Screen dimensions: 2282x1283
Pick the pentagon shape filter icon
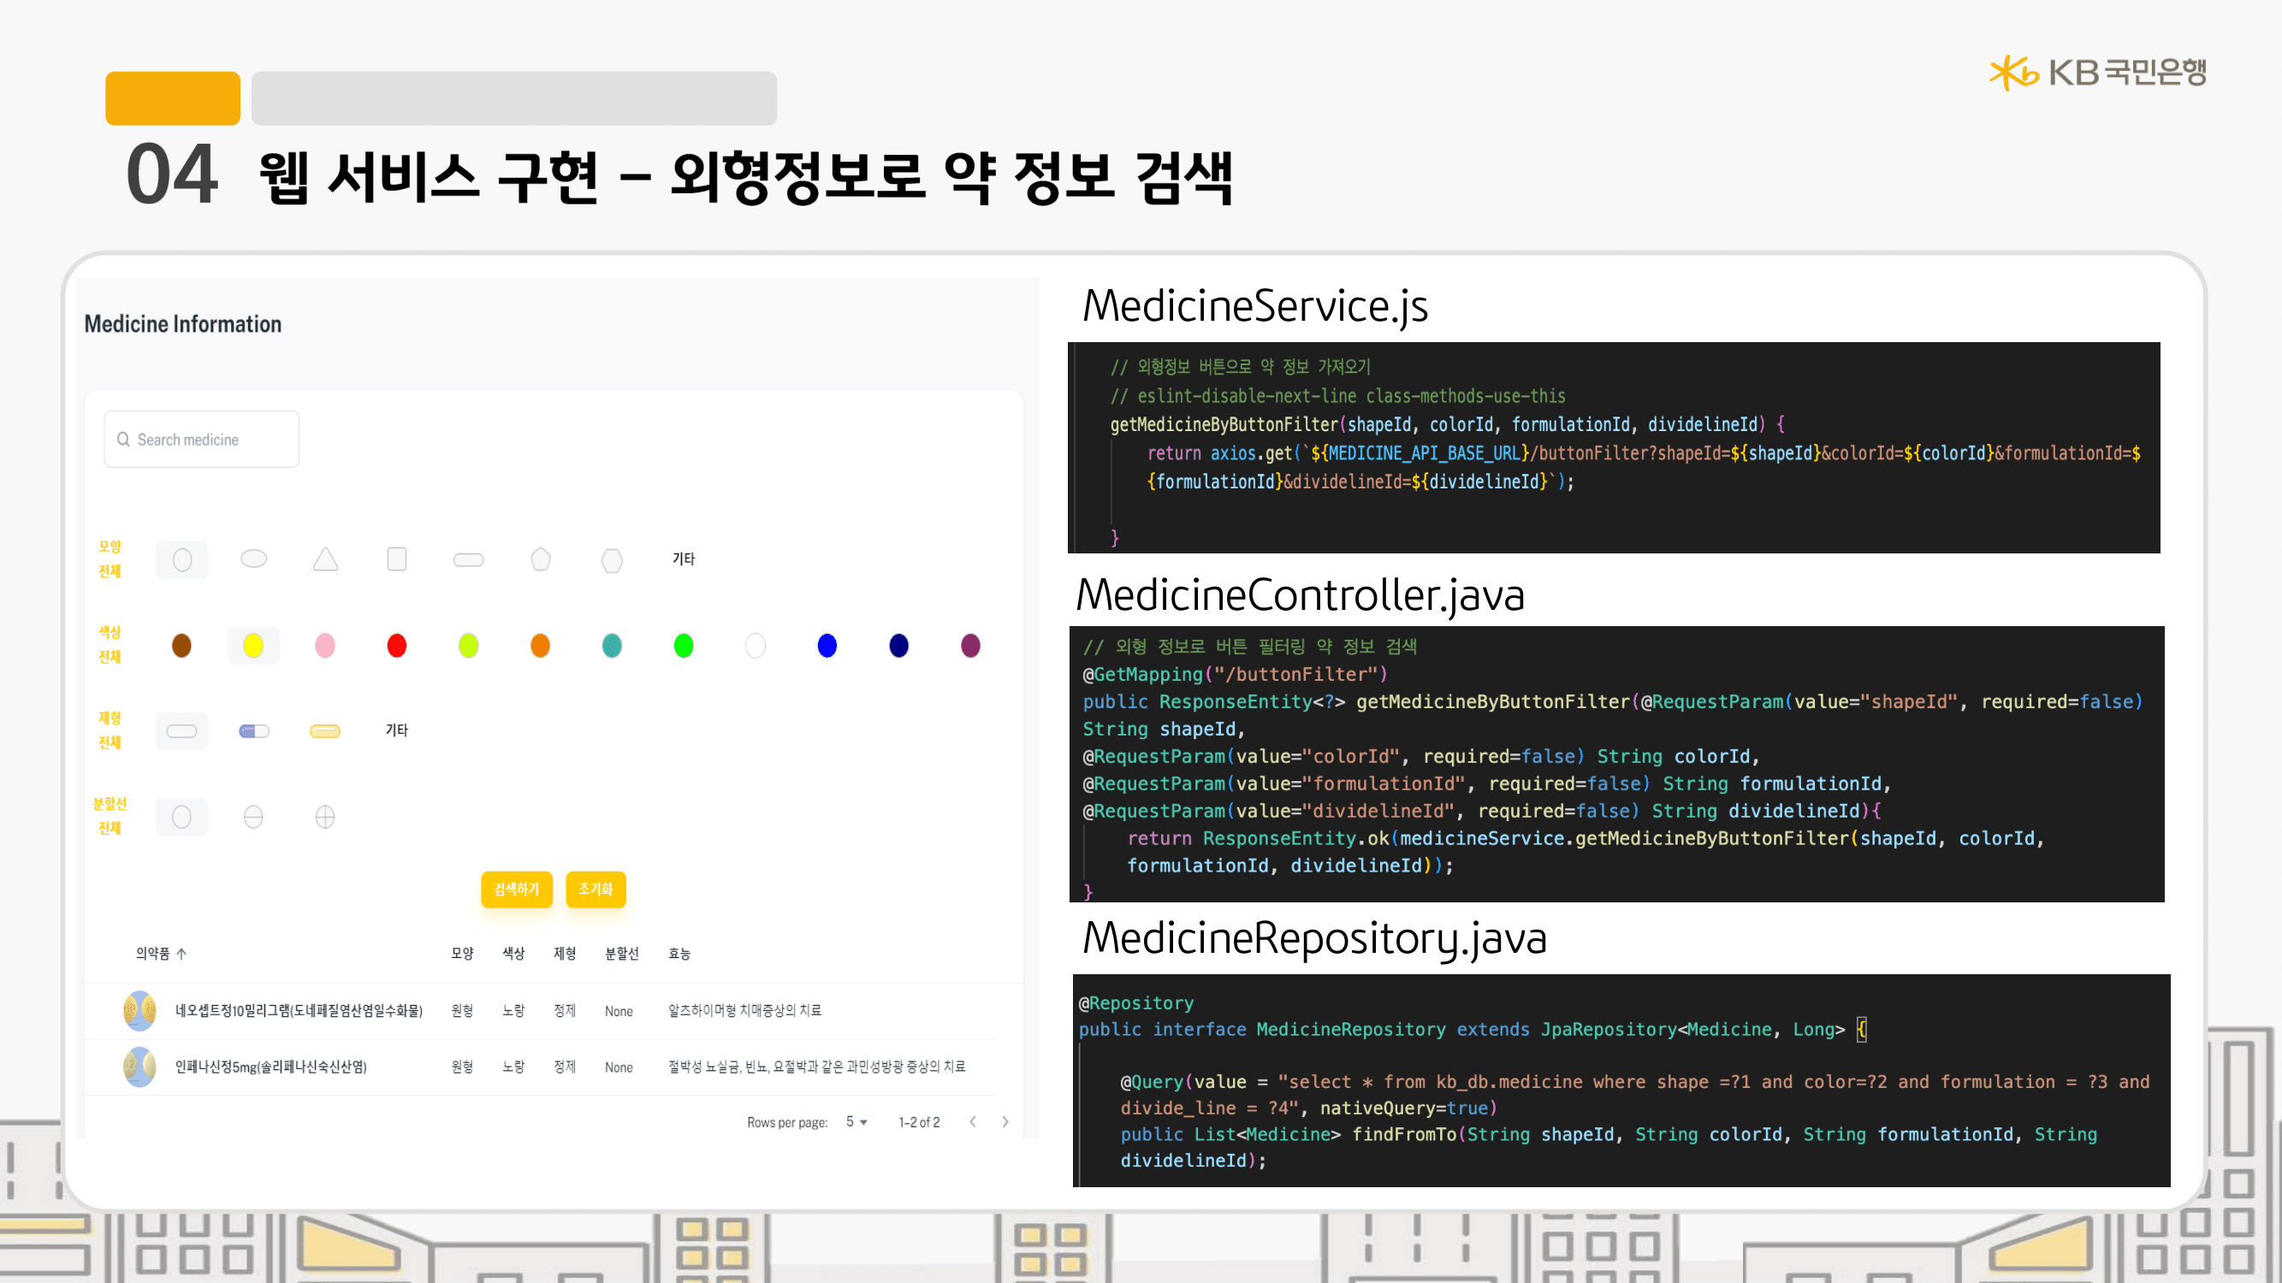pyautogui.click(x=541, y=559)
